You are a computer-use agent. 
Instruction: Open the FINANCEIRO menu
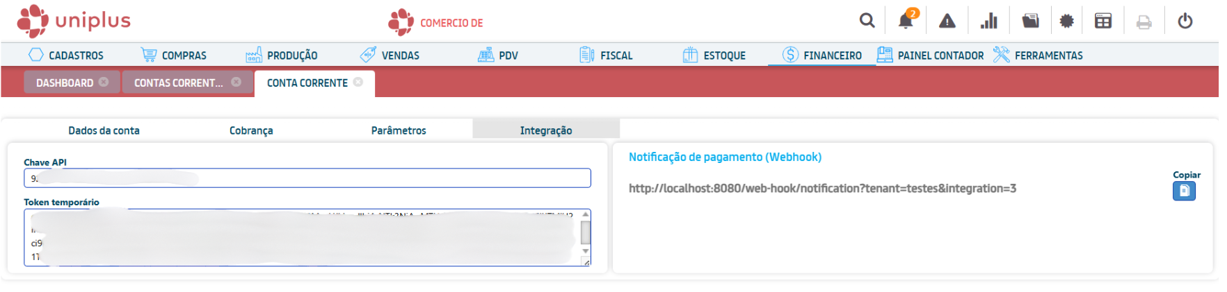pyautogui.click(x=821, y=55)
